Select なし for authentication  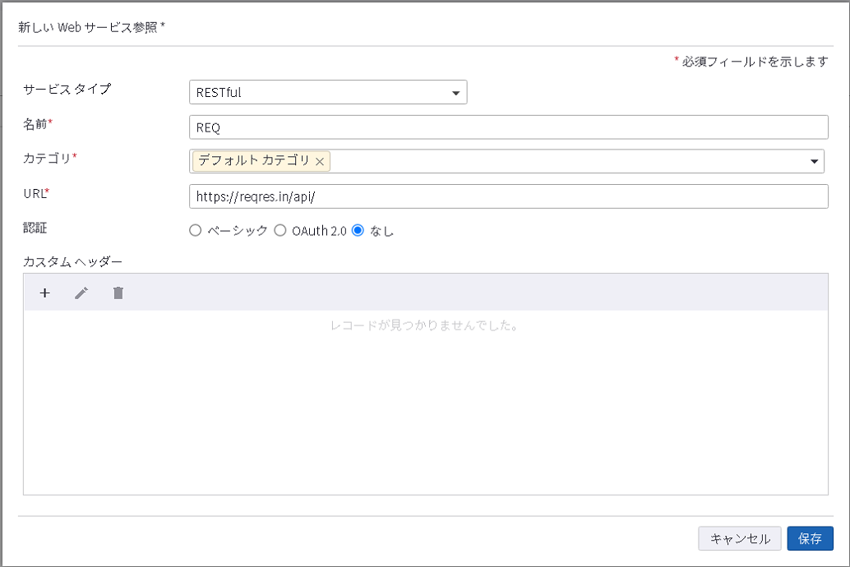click(358, 230)
